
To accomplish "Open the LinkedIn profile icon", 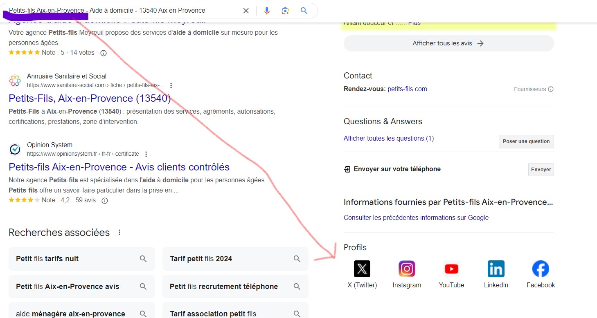I will coord(496,269).
